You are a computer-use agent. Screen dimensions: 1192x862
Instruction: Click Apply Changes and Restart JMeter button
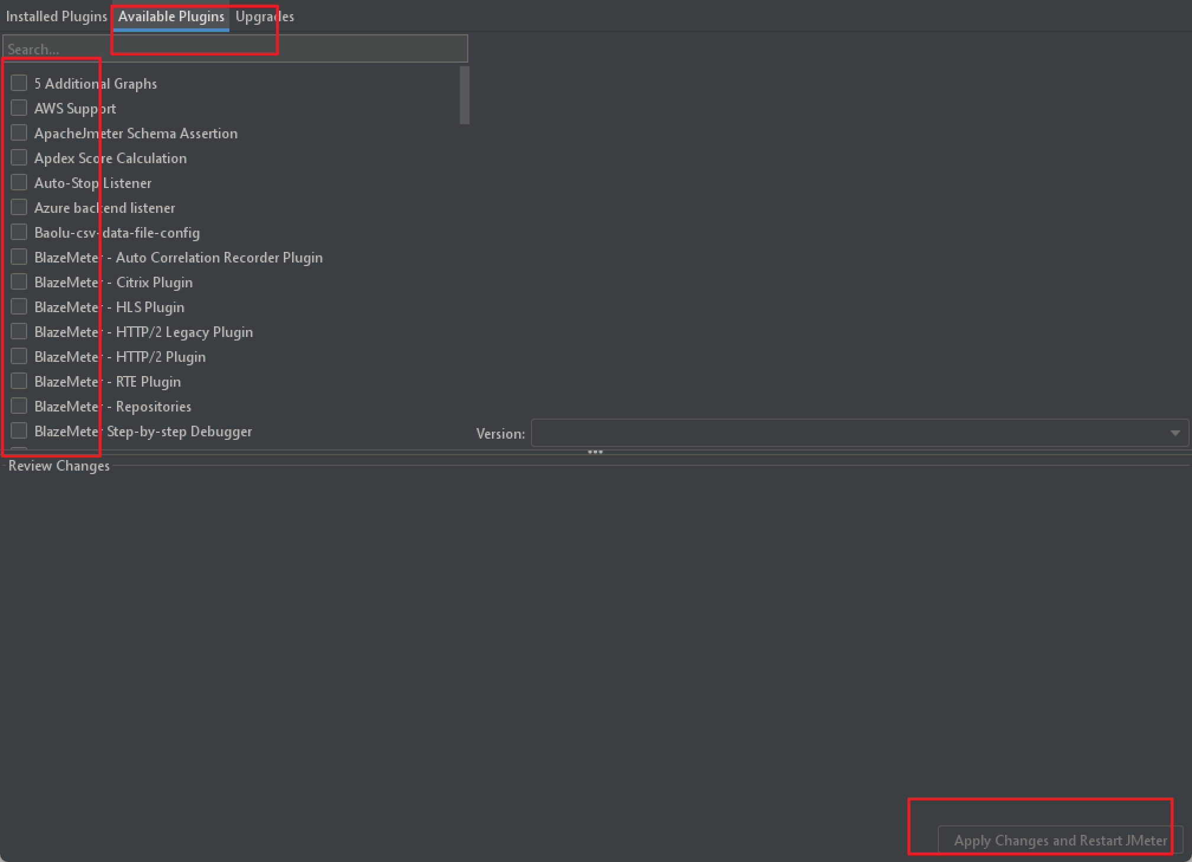point(1060,840)
